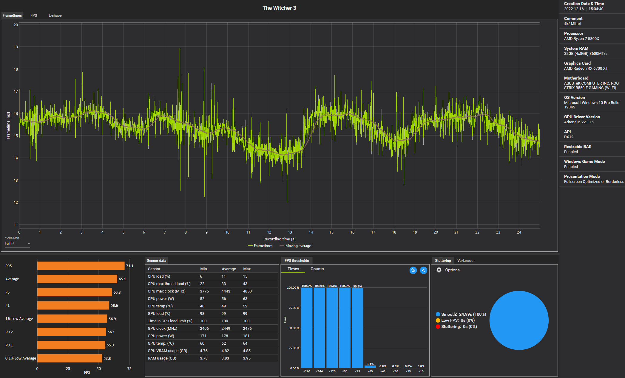Screen dimensions: 625x378
Task: Click the <60 threshold bar
Action: 370,367
